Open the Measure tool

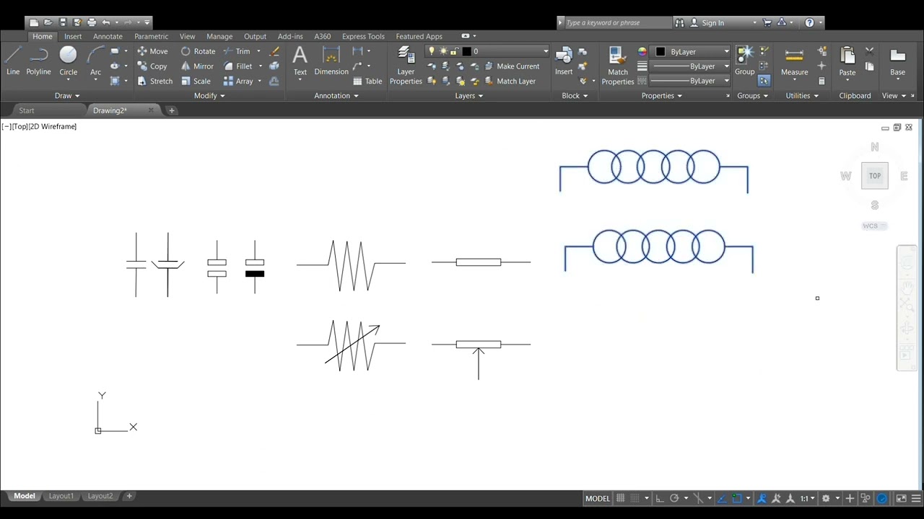click(794, 62)
